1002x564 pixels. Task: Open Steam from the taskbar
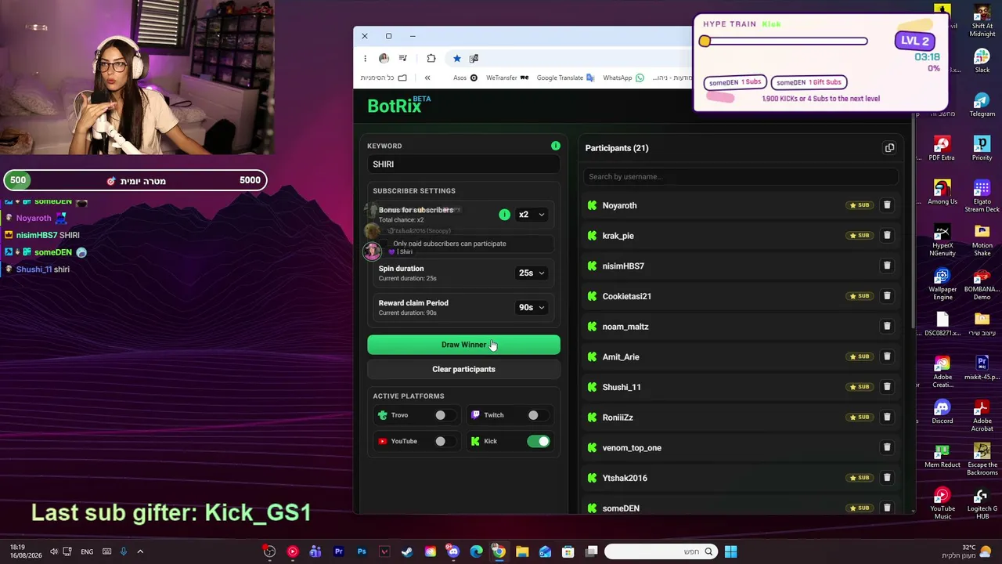pyautogui.click(x=407, y=552)
